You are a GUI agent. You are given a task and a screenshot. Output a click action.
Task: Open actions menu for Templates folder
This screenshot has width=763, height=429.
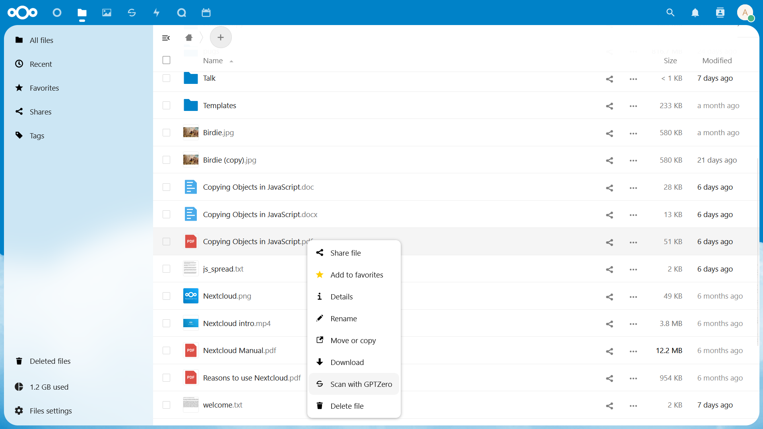point(633,106)
